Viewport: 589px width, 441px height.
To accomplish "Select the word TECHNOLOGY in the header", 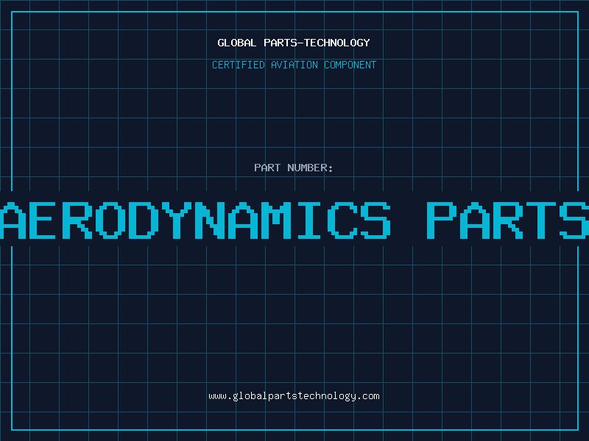I will pyautogui.click(x=338, y=43).
